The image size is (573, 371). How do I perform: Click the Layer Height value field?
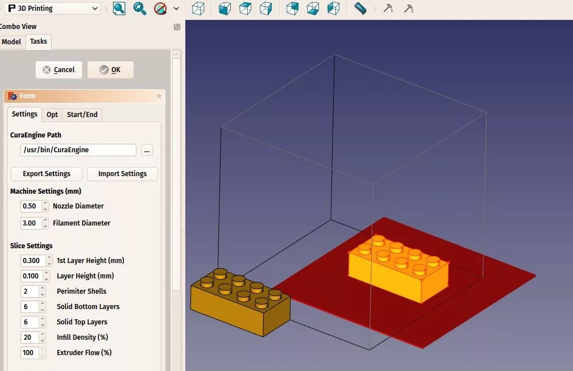32,276
